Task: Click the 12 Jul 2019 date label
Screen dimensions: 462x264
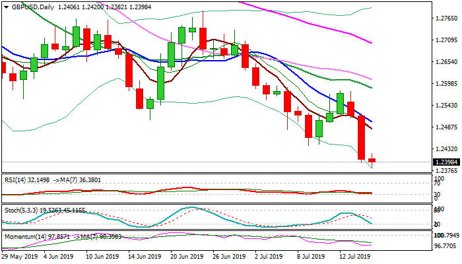Action: tap(355, 256)
